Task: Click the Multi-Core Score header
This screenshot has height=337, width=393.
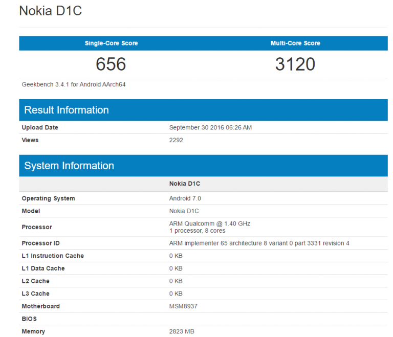Action: [x=295, y=43]
